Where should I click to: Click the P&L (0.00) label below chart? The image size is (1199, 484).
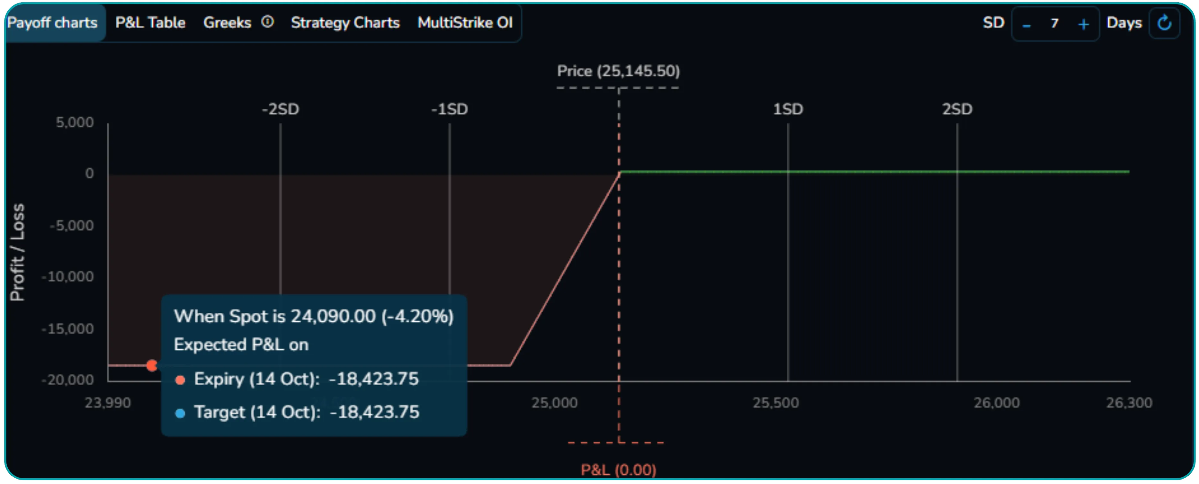click(x=619, y=470)
